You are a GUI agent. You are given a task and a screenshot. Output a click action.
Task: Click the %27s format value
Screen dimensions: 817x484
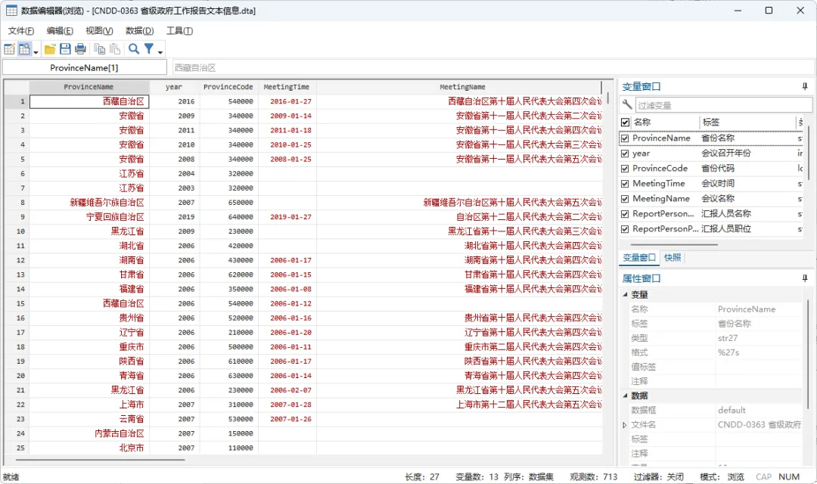pyautogui.click(x=728, y=352)
